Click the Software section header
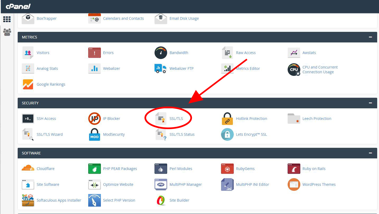The image size is (379, 214). [x=197, y=153]
